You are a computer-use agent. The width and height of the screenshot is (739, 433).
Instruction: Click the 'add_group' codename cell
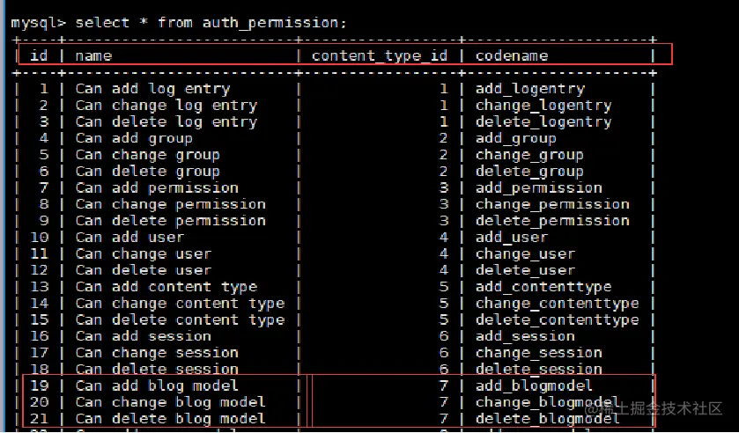click(516, 138)
